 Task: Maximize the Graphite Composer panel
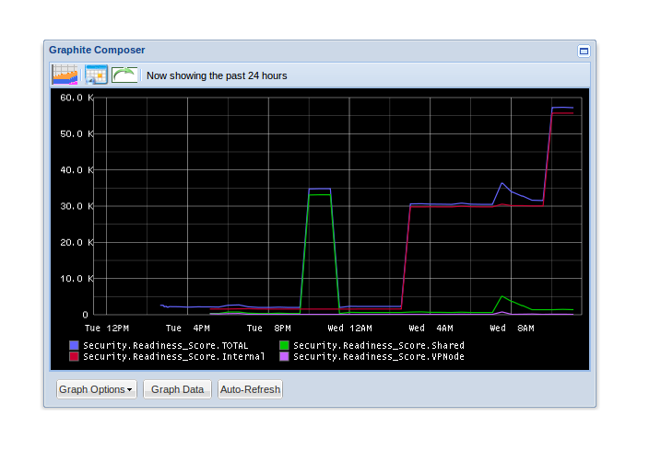coord(584,52)
